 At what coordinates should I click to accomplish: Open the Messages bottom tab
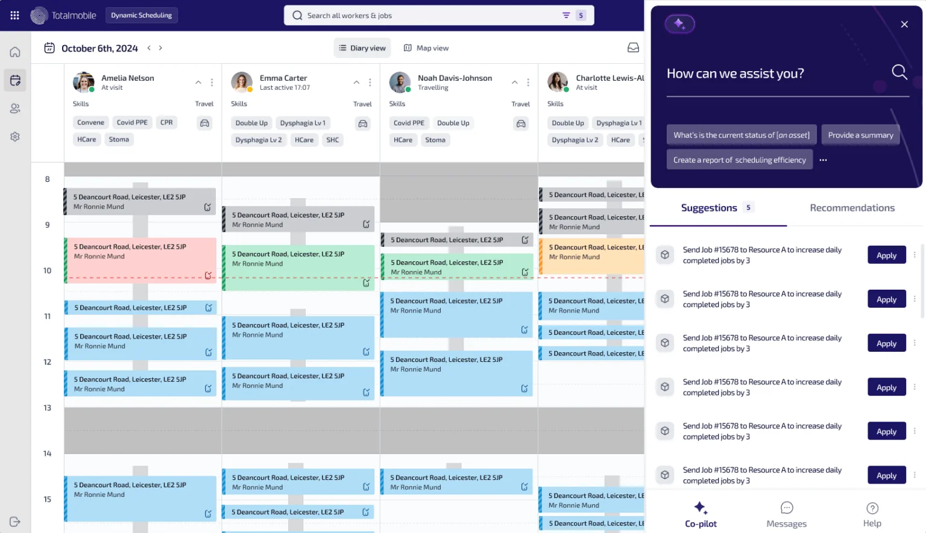[x=786, y=515]
